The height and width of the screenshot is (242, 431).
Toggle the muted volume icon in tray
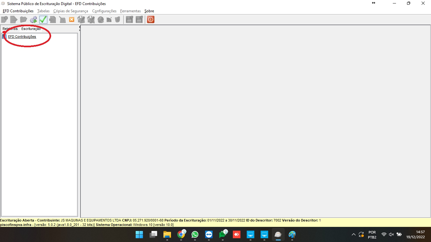pyautogui.click(x=392, y=234)
